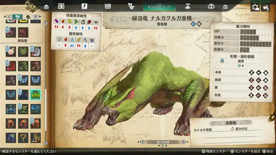Select the blast bomb status icon
Screen dimensions: 276x155
click(x=83, y=21)
